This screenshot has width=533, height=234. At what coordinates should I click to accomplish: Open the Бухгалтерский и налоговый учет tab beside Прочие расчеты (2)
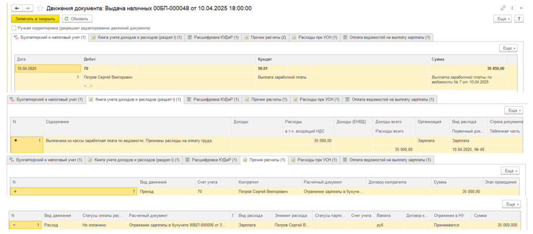click(x=50, y=37)
